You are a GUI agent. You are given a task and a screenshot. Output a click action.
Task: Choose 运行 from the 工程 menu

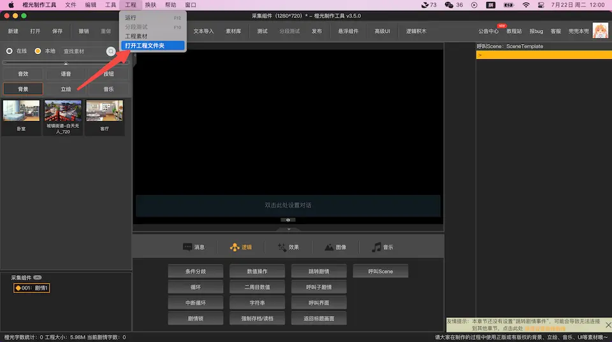tap(152, 18)
